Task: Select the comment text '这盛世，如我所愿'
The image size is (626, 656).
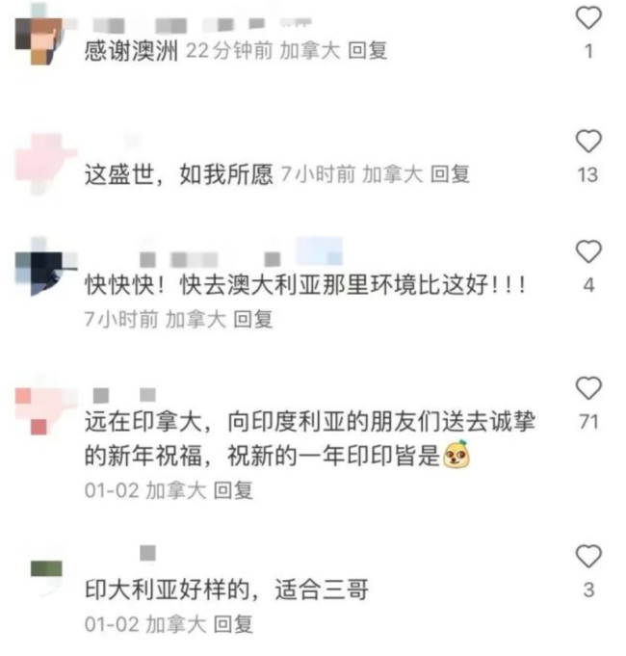Action: [x=178, y=174]
